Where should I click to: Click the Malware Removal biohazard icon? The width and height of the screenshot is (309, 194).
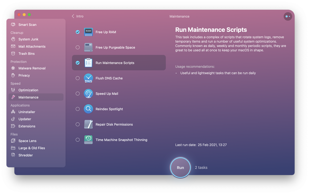click(13, 68)
